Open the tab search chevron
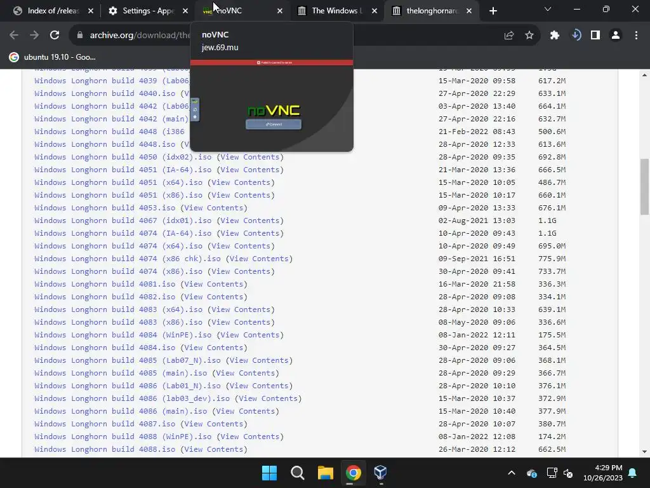The height and width of the screenshot is (488, 650). (x=548, y=9)
